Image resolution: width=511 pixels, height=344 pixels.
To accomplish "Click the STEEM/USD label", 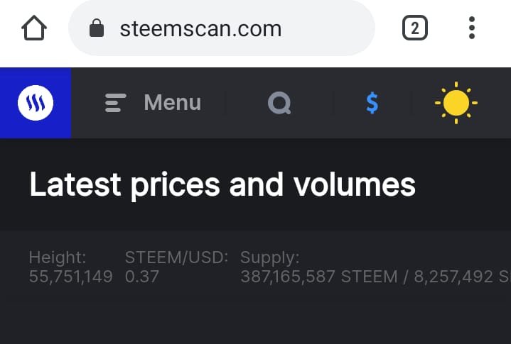I will 176,257.
